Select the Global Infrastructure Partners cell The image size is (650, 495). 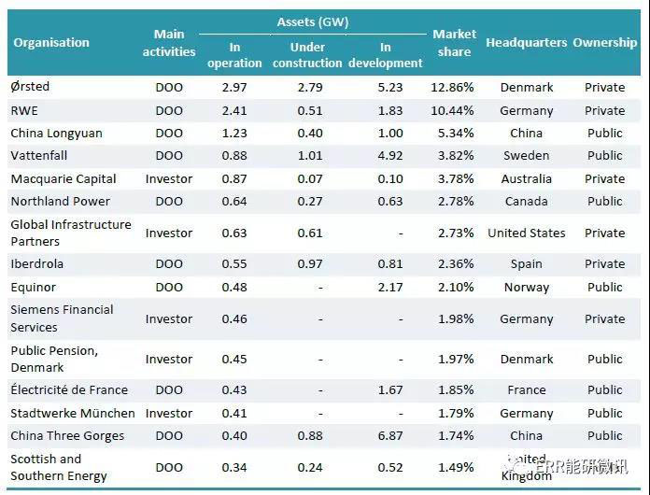(70, 233)
